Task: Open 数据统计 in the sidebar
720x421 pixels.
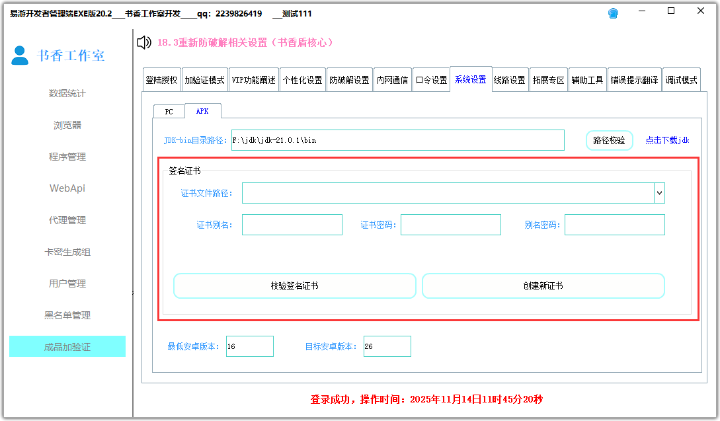Action: 67,93
